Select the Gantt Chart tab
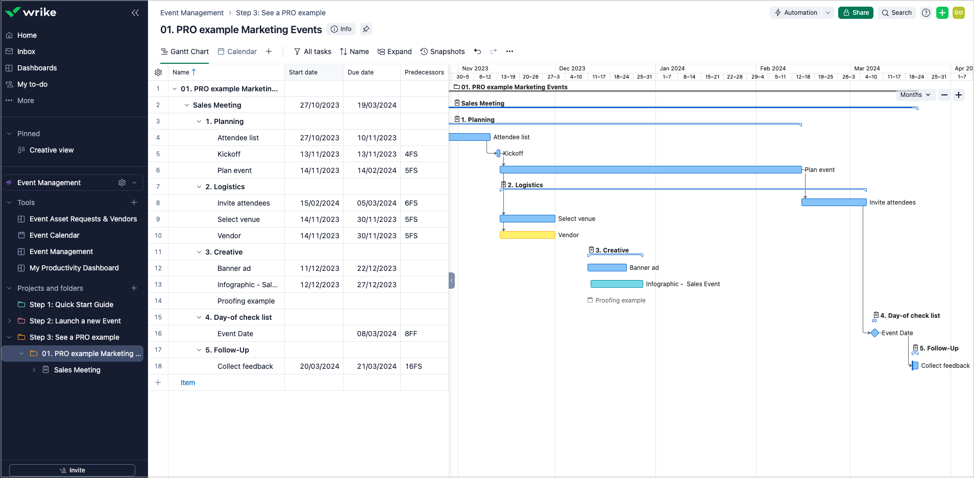Screen dimensions: 974x478 point(185,51)
